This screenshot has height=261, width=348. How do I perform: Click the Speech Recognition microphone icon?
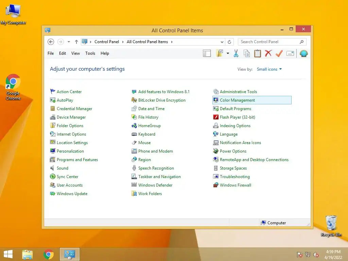click(x=134, y=168)
